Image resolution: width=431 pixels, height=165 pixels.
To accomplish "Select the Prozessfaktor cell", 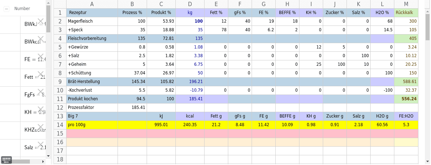I will 92,107.
